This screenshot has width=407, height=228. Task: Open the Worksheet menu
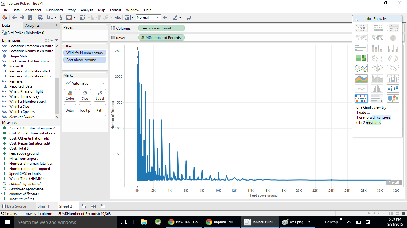[x=33, y=10]
